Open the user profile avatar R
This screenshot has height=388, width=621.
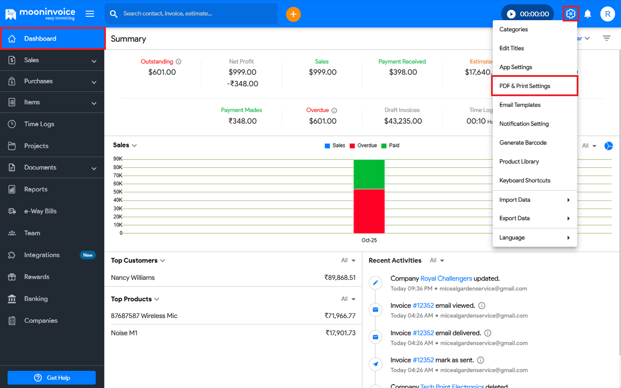(x=607, y=14)
